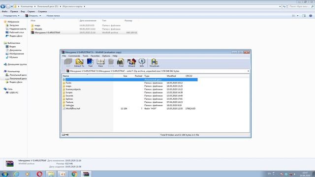Viewport: 315px width, 177px height.
Task: Open the Файл menu in Explorer
Action: pos(4,12)
